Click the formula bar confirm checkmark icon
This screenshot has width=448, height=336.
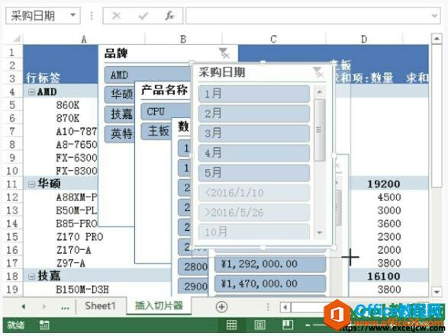click(143, 16)
